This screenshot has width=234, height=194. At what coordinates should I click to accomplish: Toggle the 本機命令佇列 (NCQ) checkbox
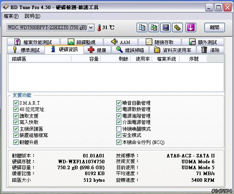coord(119,142)
